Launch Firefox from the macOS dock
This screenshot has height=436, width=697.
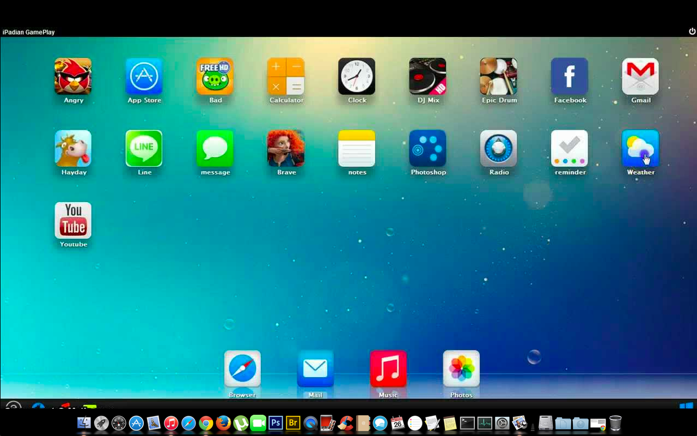point(223,423)
